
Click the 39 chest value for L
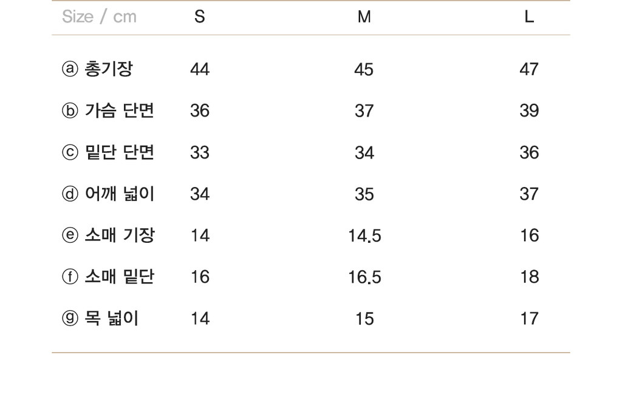click(x=529, y=111)
